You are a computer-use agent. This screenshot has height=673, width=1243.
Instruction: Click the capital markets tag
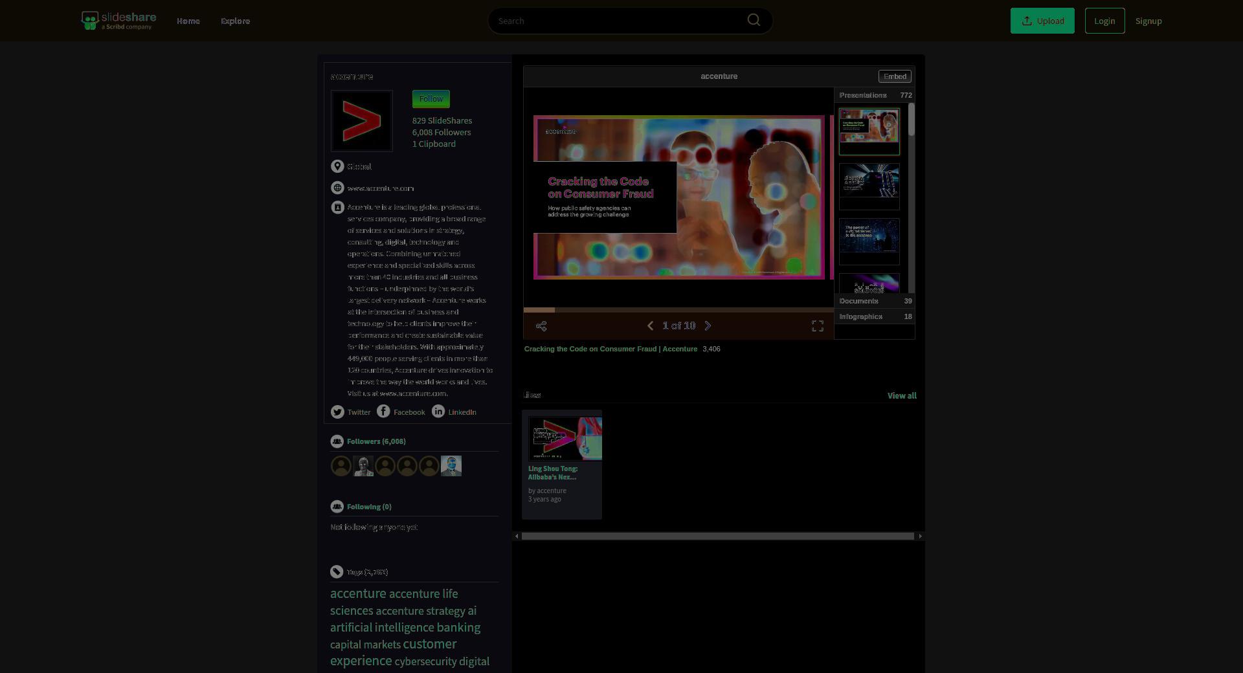pyautogui.click(x=365, y=645)
